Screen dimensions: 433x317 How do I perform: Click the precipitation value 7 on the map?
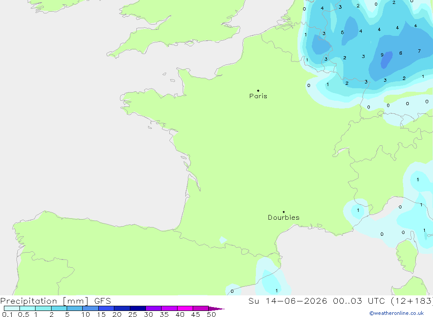pyautogui.click(x=419, y=51)
